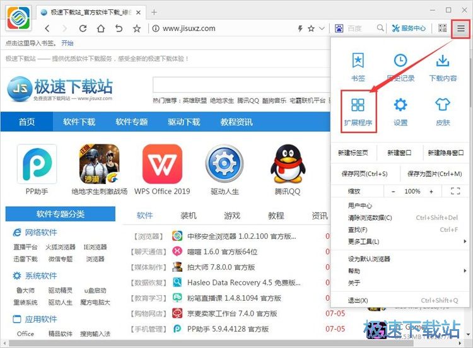Go to the home page icon
Viewport: 473px width, 348px height.
point(101,28)
